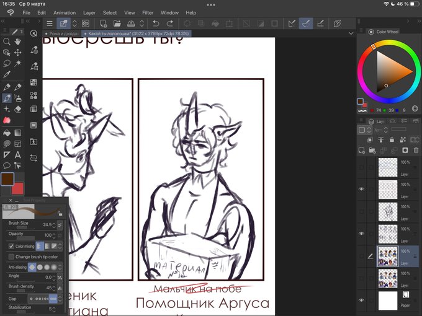The height and width of the screenshot is (316, 422).
Task: Click the Lock layer icon
Action: pyautogui.click(x=392, y=139)
